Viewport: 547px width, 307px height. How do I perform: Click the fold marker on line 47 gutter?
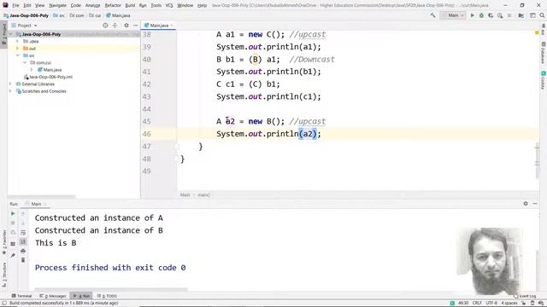[x=177, y=147]
